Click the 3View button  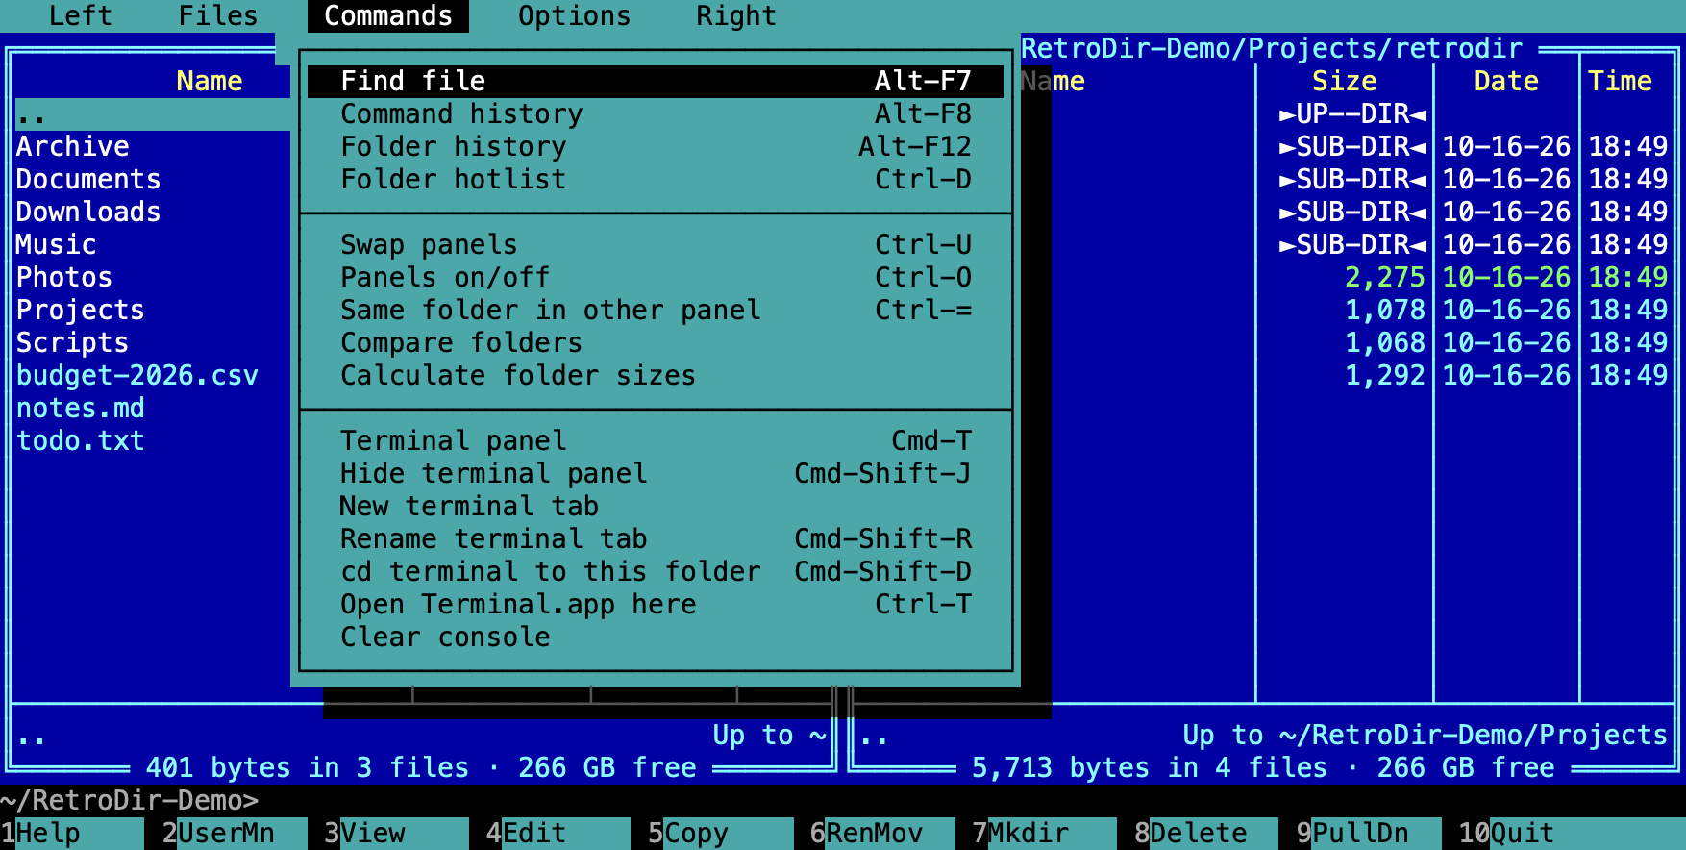(396, 834)
